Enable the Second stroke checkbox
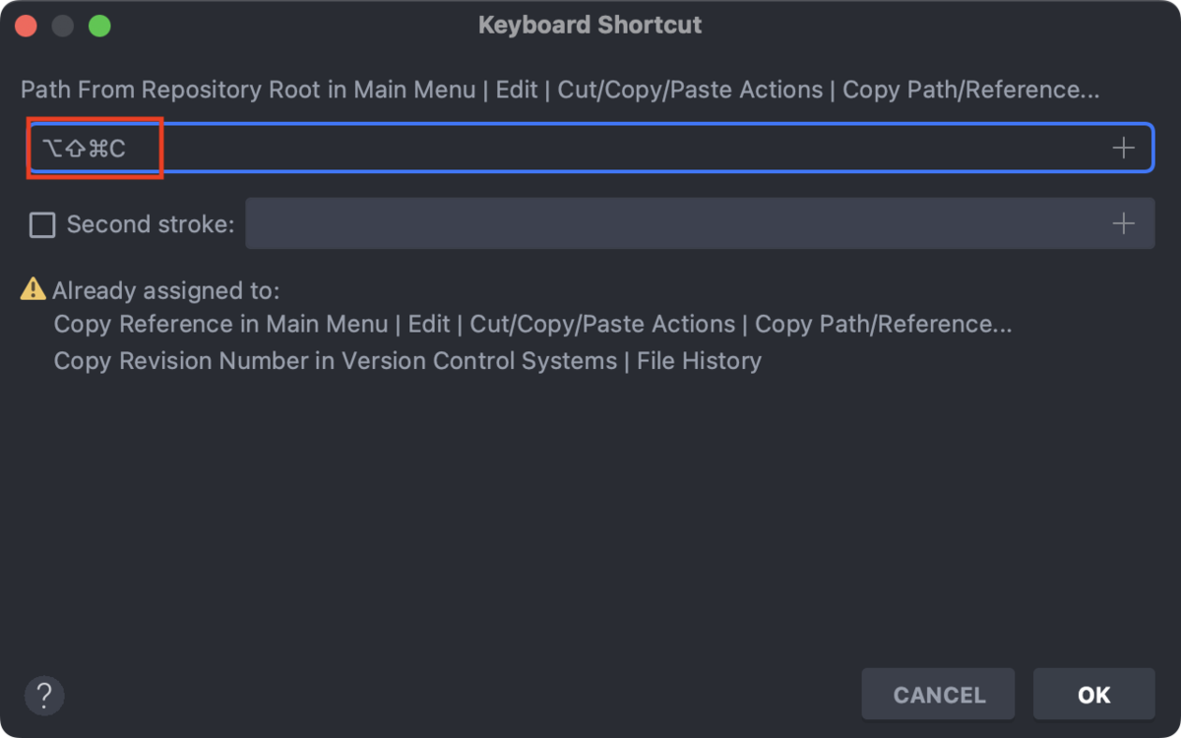The image size is (1181, 738). 42,225
